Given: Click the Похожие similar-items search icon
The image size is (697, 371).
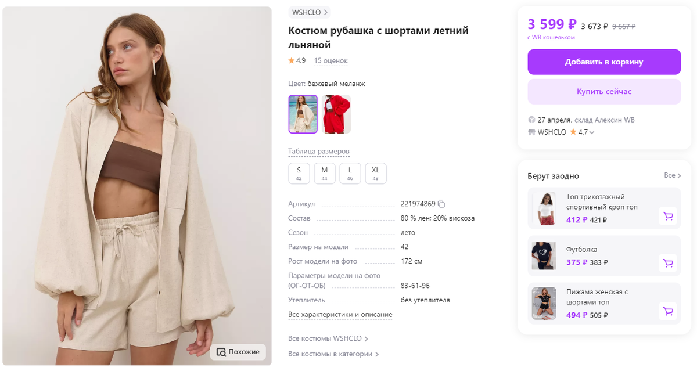Looking at the screenshot, I should [x=221, y=352].
